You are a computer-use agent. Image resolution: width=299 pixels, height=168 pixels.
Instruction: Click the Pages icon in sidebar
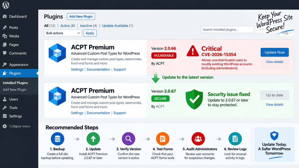(x=5, y=45)
